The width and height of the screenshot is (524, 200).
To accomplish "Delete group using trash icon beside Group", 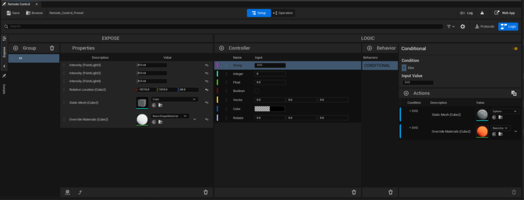I will 52,48.
